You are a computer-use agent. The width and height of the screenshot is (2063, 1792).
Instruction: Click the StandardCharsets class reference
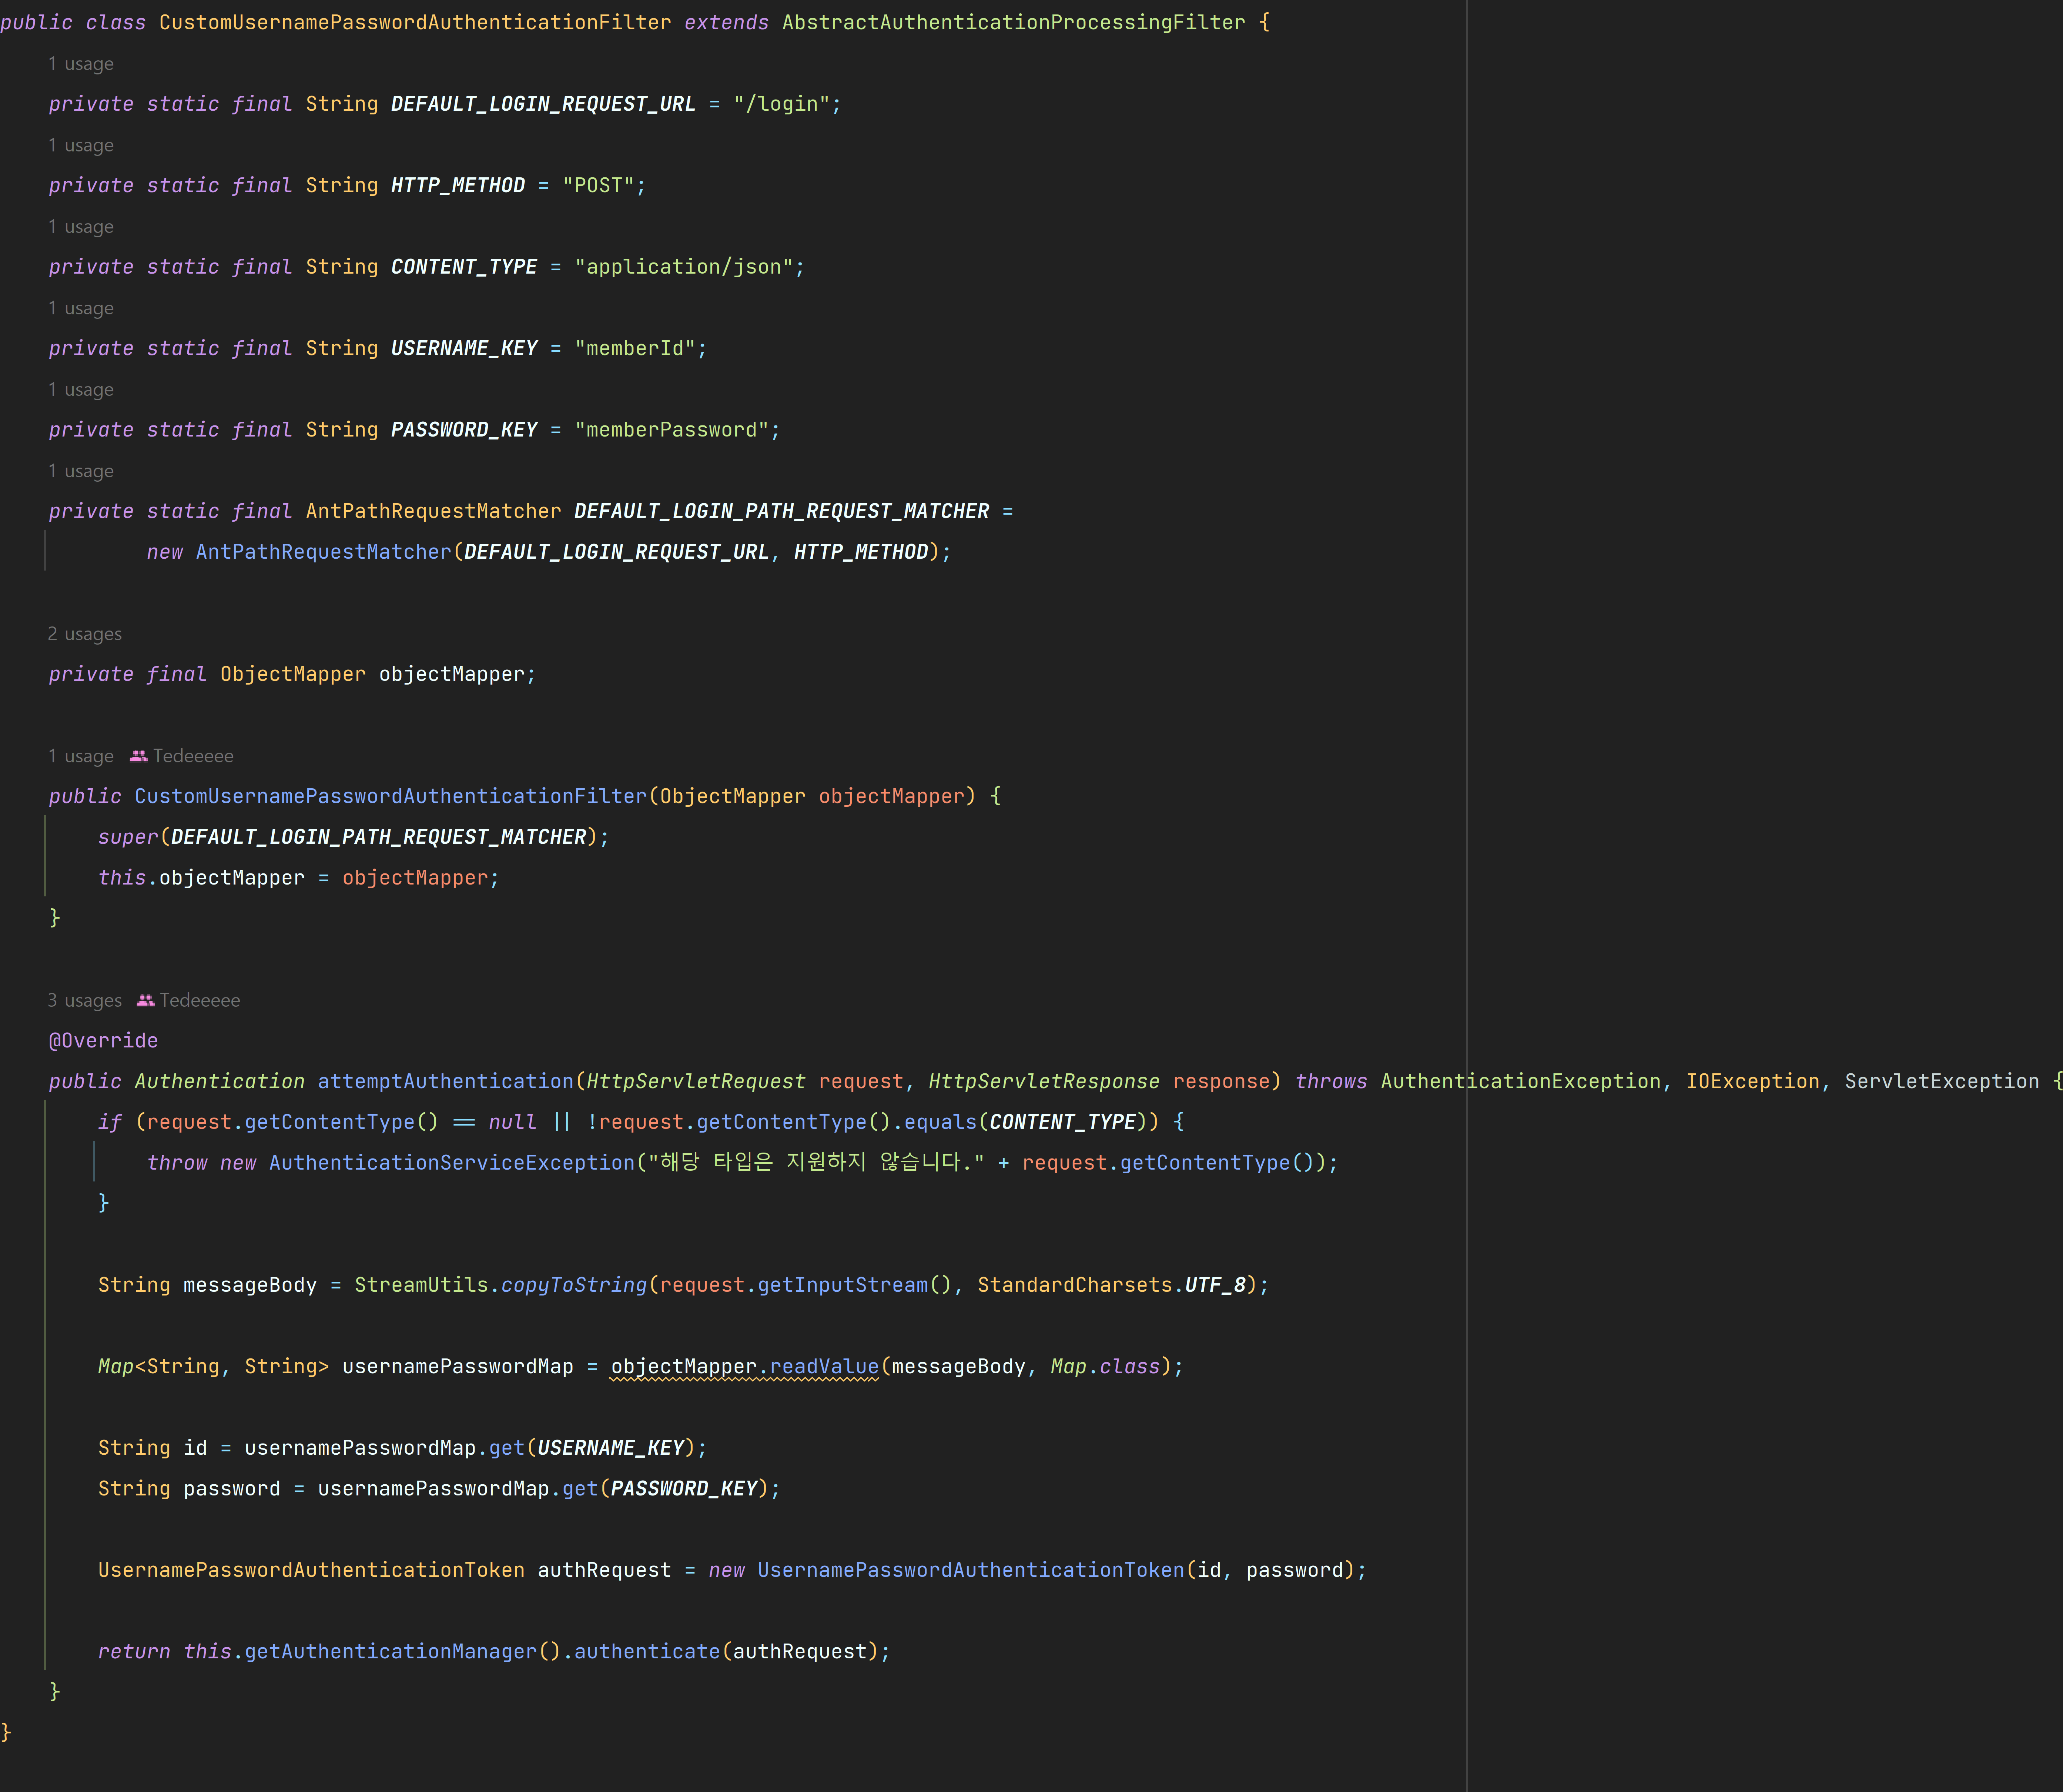[x=1075, y=1285]
